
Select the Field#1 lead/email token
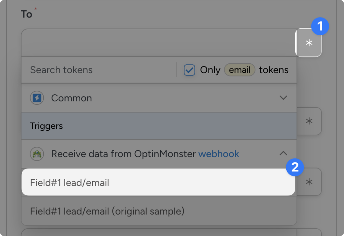click(x=70, y=182)
